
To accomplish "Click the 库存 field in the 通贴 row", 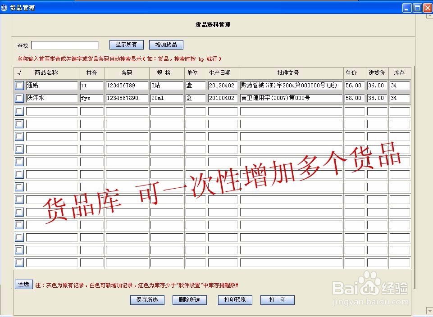I will pyautogui.click(x=400, y=86).
